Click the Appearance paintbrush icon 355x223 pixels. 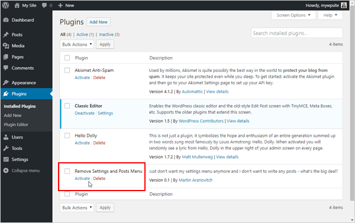[x=6, y=83]
